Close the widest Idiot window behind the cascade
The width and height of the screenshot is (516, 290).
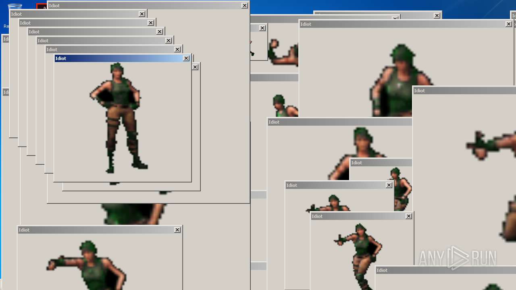pyautogui.click(x=245, y=6)
